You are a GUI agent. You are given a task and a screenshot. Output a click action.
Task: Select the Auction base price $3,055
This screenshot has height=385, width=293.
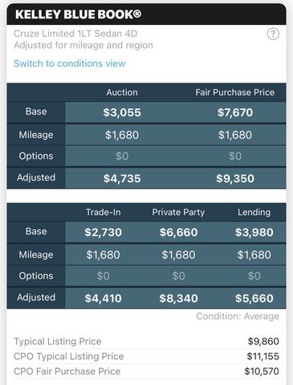tap(122, 112)
